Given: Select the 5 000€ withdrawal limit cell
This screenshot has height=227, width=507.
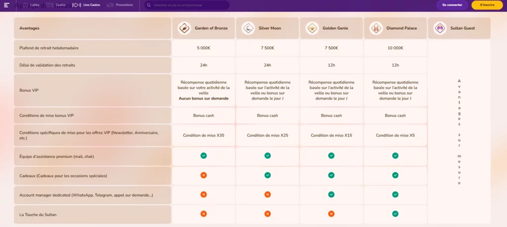Looking at the screenshot, I should tap(203, 48).
